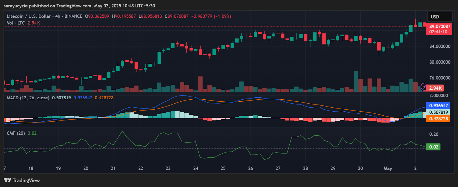Click the purple lightning bolt icon
This screenshot has width=458, height=187.
424,87
